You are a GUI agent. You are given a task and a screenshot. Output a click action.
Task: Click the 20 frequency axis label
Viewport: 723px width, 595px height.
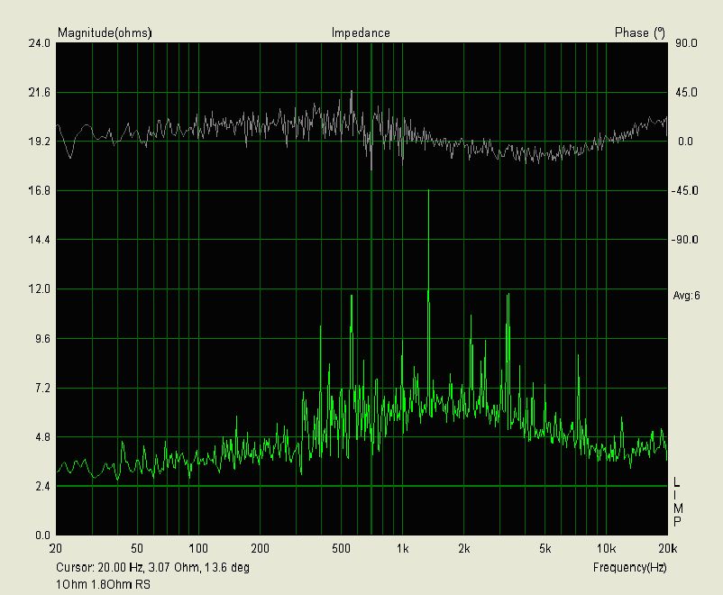56,548
